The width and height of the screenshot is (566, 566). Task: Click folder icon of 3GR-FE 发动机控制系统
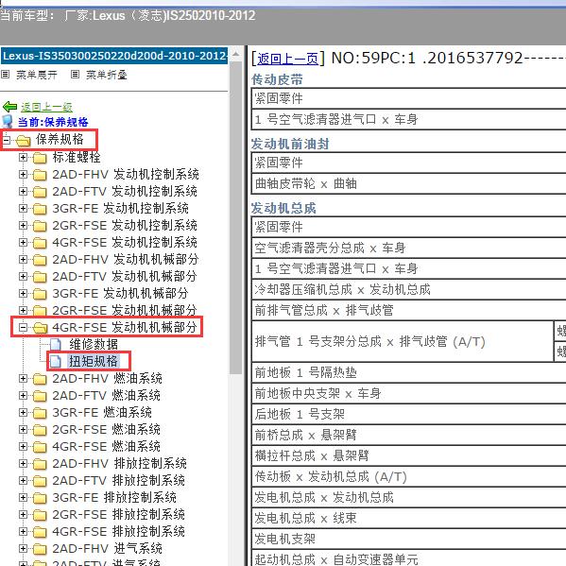[x=40, y=209]
